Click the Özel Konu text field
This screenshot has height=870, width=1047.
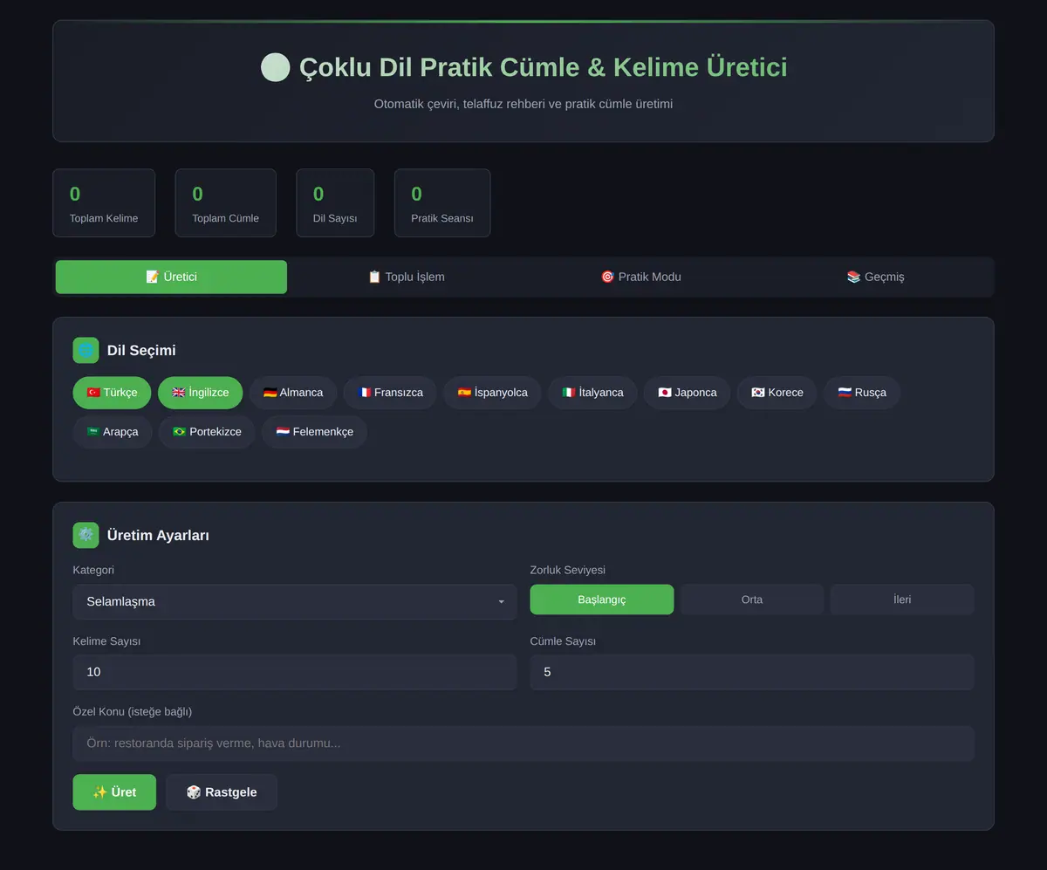pyautogui.click(x=523, y=743)
